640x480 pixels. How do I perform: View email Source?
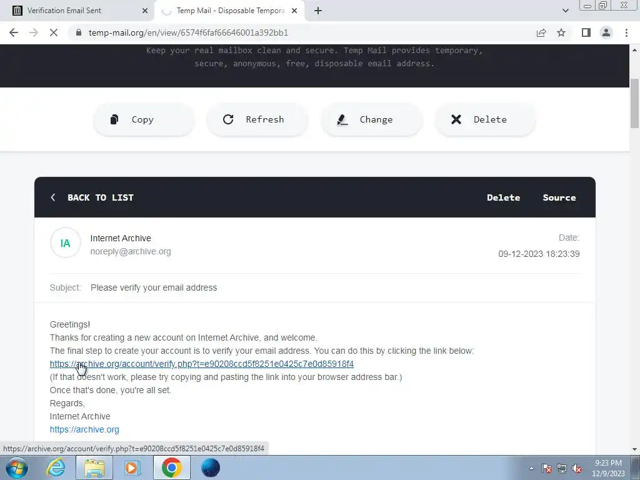(x=559, y=197)
